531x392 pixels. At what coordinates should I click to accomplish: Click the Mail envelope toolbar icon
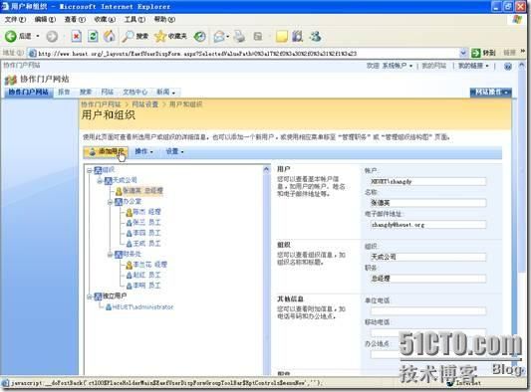point(220,37)
